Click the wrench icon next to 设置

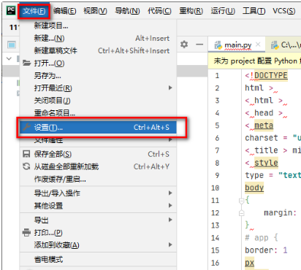(26, 127)
